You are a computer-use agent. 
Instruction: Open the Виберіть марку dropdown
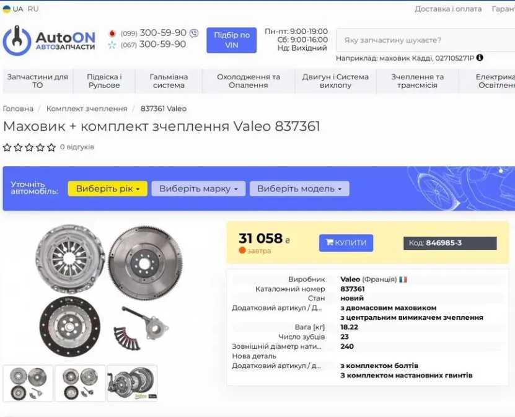click(198, 189)
